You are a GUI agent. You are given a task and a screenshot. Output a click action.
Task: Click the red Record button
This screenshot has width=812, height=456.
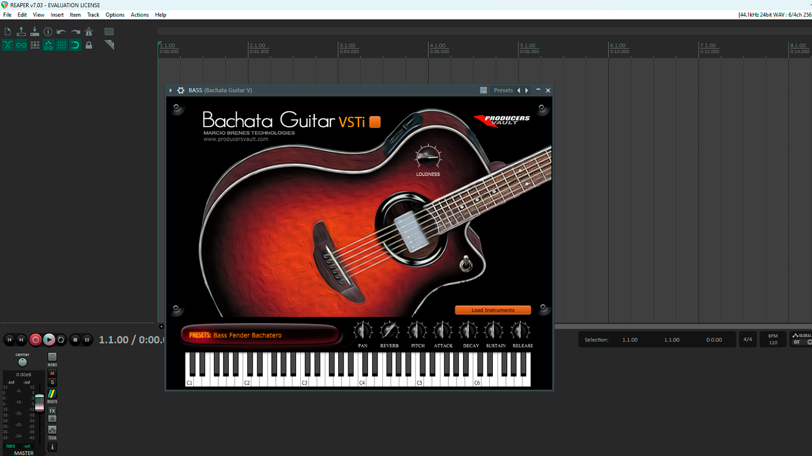36,340
